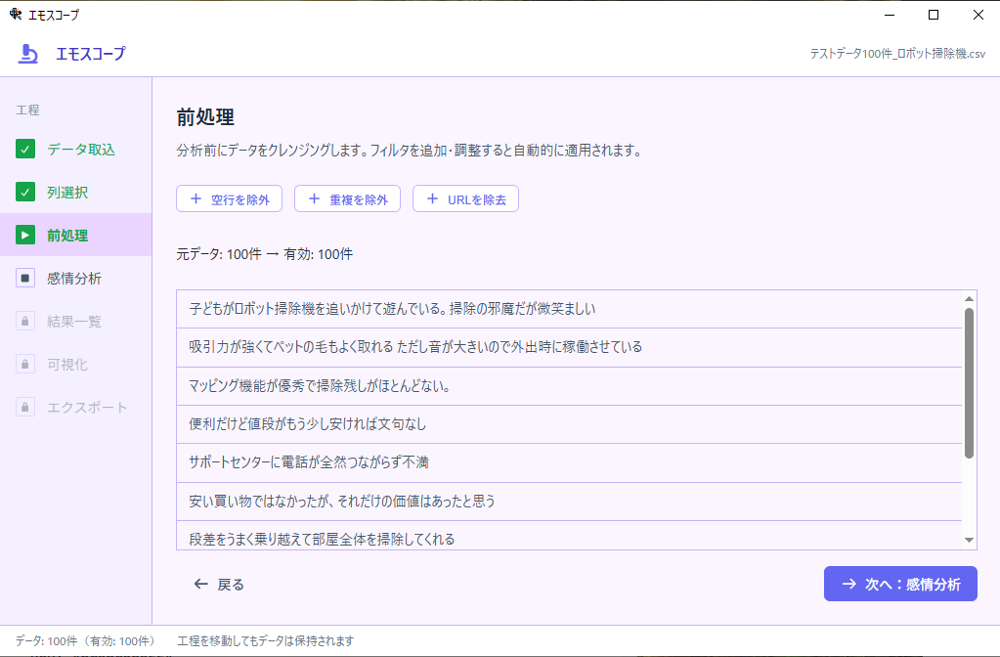Viewport: 1000px width, 657px height.
Task: Go back with the 戻る button
Action: (219, 585)
